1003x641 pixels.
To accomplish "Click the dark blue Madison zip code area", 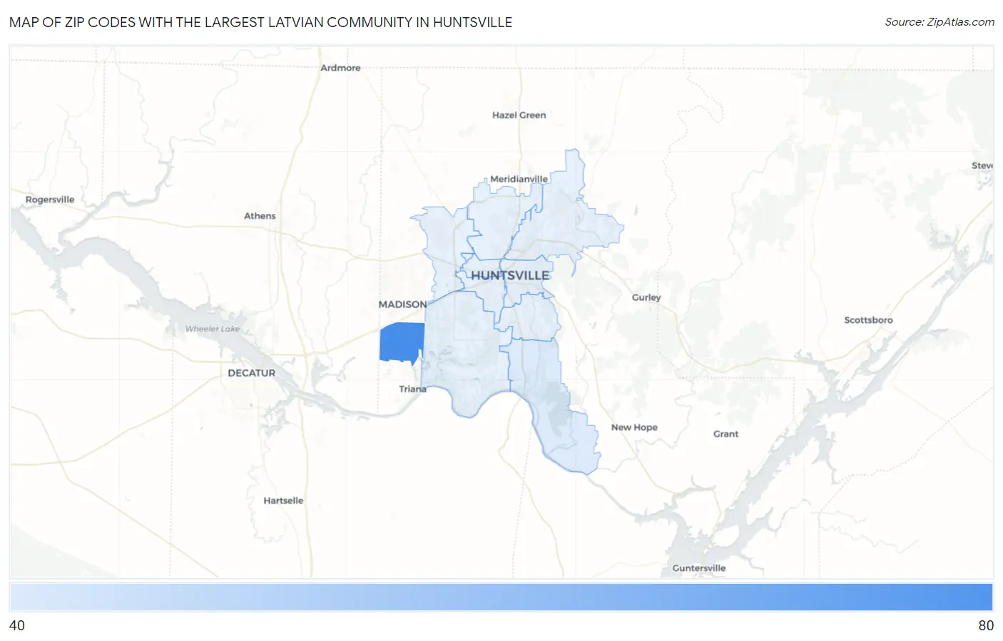I will pyautogui.click(x=401, y=343).
